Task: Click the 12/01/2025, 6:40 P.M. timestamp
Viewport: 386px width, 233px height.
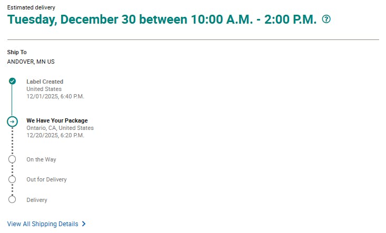Action: point(55,96)
